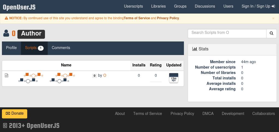Click the search magnifier button
Screen dimensions: 279x132
coord(271,33)
